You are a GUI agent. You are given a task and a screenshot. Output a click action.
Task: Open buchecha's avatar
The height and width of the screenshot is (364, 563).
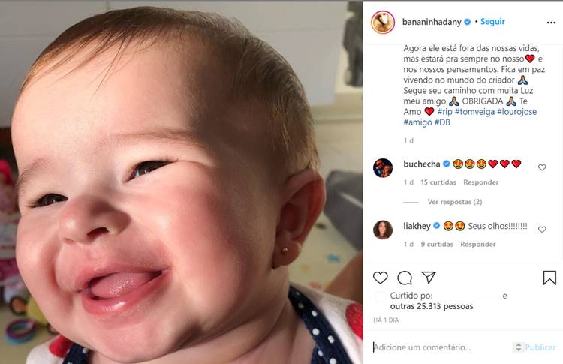[383, 168]
